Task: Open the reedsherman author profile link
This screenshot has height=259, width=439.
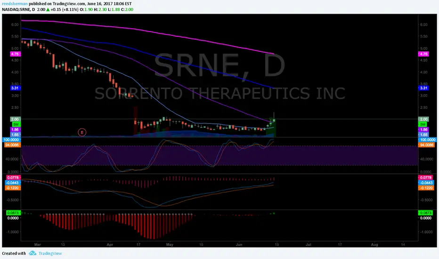Action: [x=15, y=4]
